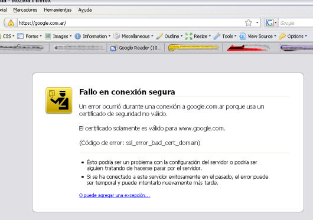Click the 'El certificado solamente es válido' sentence
Screen dimensions: 313x220
[152, 129]
